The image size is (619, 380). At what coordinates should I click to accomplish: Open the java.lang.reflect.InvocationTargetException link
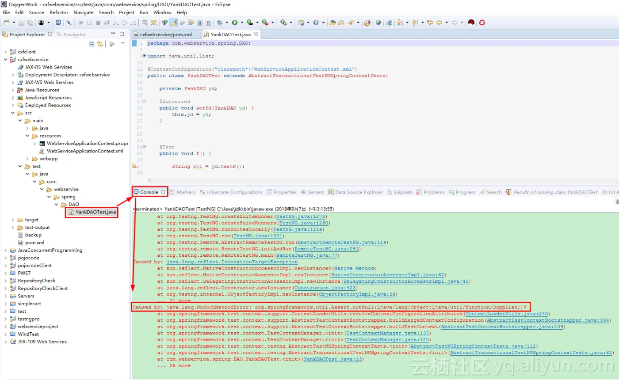pos(232,262)
